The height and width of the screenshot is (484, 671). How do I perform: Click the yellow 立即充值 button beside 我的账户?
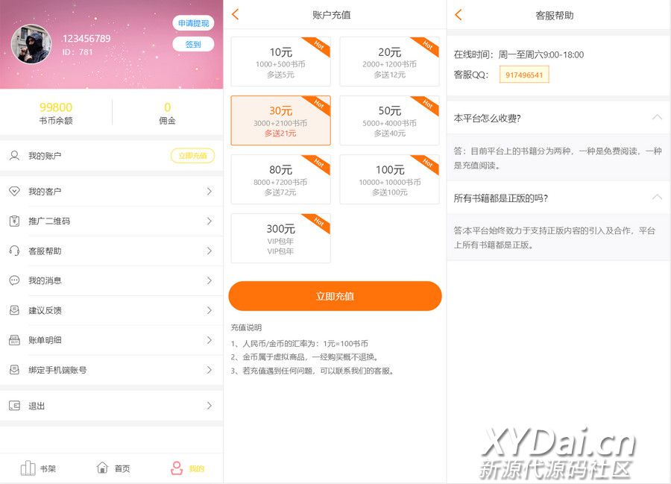[x=192, y=156]
